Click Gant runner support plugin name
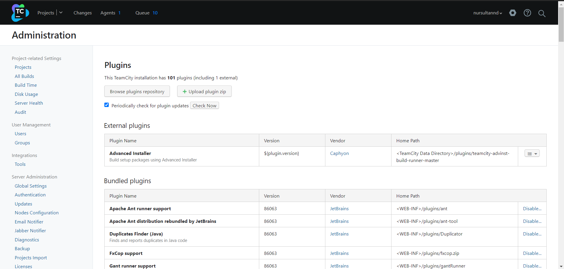 pyautogui.click(x=133, y=266)
